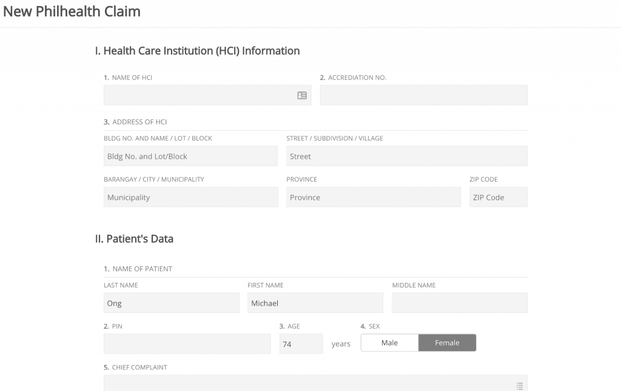Click the Street / Subdivision / Village label
The image size is (621, 391).
coord(335,139)
